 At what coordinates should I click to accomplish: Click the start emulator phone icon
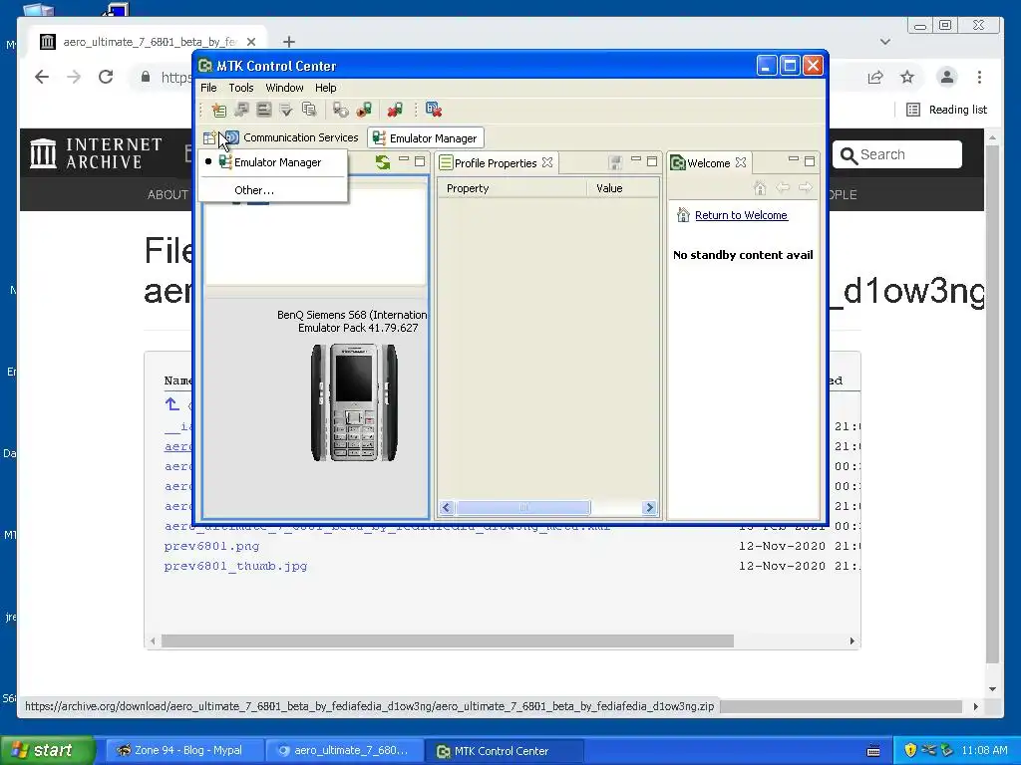coord(364,110)
